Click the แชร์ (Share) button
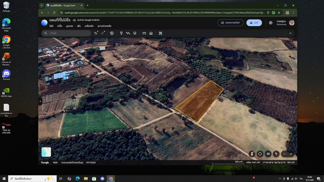Image resolution: width=324 pixels, height=182 pixels. coord(254,23)
